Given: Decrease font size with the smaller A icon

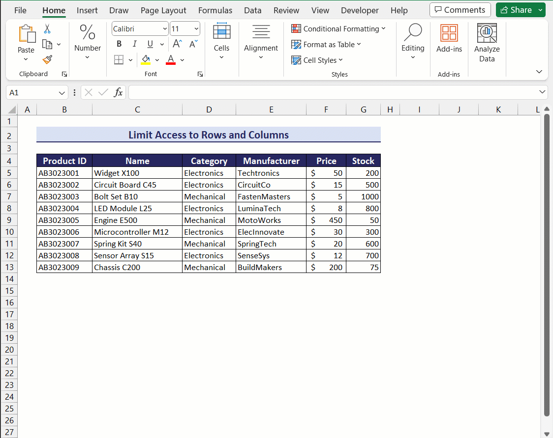Looking at the screenshot, I should click(194, 44).
